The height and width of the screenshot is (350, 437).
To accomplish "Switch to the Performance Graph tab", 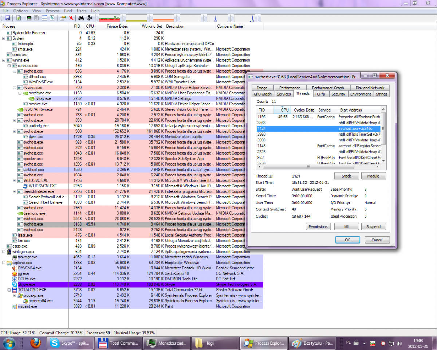I will (x=328, y=88).
